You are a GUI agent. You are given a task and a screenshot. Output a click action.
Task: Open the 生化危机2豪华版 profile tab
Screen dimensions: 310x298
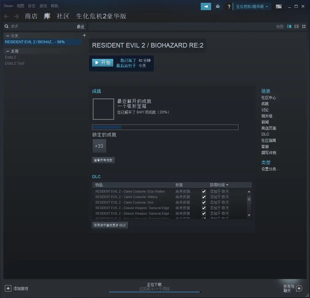101,16
